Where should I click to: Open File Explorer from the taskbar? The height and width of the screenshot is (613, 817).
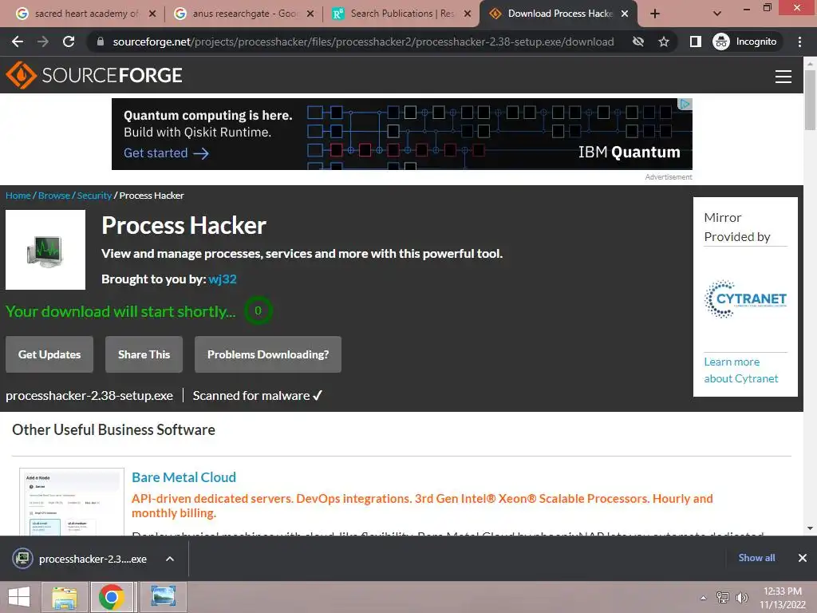[x=64, y=597]
